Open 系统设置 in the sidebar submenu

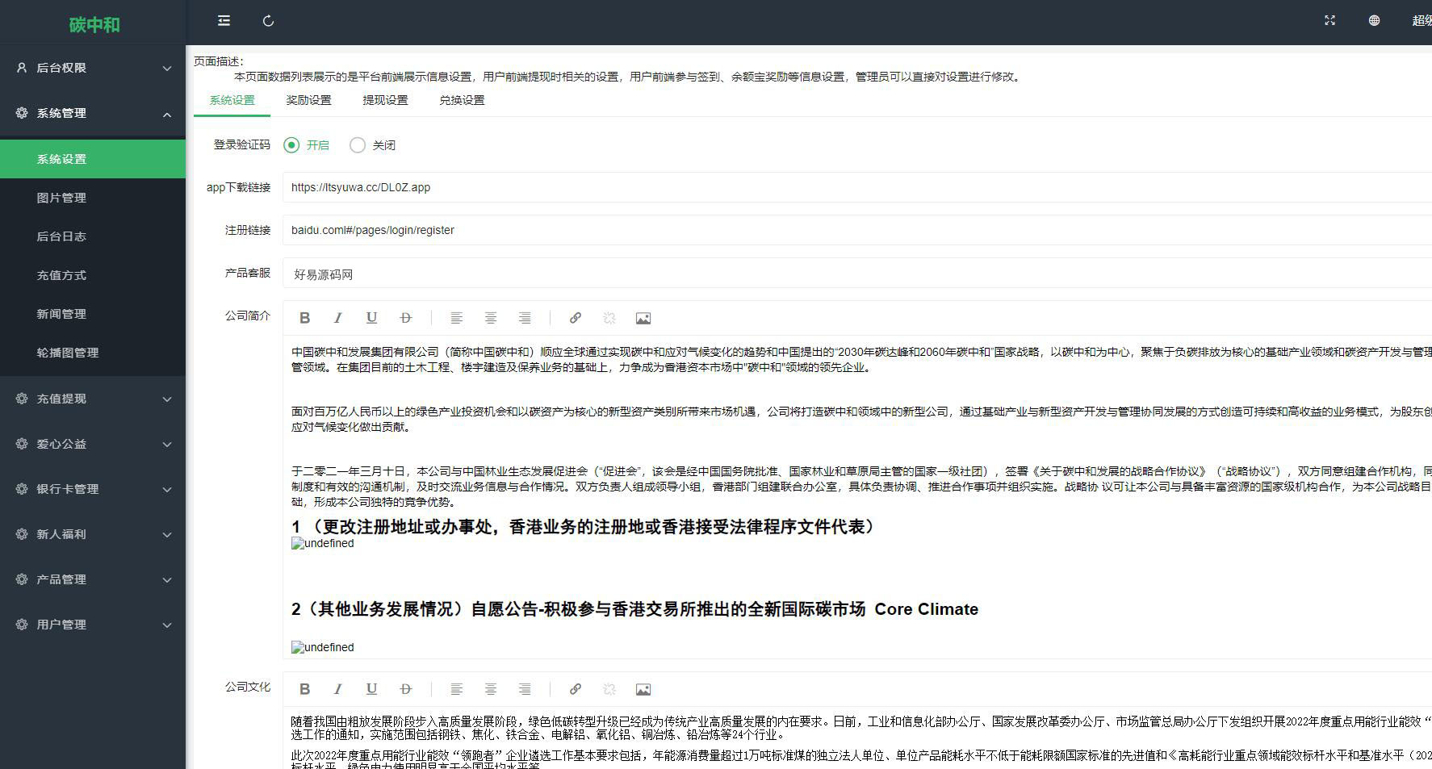(93, 159)
